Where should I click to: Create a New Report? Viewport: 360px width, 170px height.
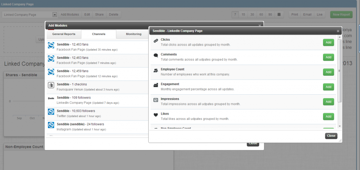click(341, 14)
